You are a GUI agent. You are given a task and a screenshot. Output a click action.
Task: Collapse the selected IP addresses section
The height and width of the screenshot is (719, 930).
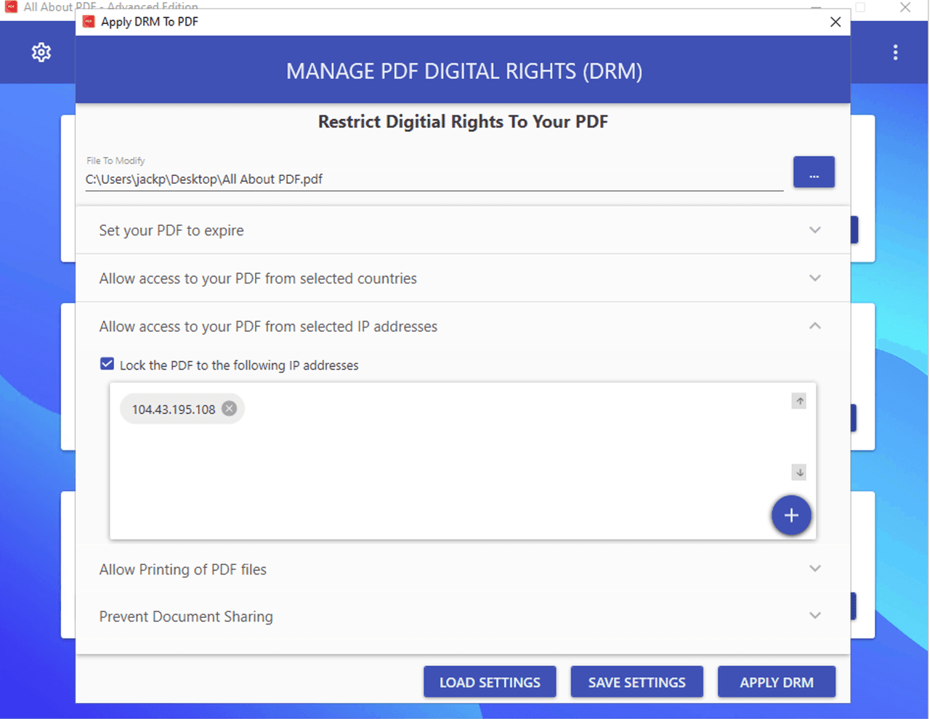coord(463,326)
